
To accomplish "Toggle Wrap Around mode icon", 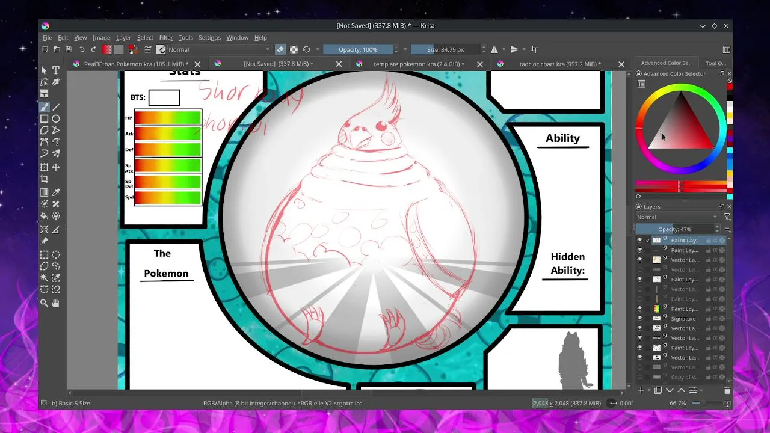I will [x=534, y=49].
